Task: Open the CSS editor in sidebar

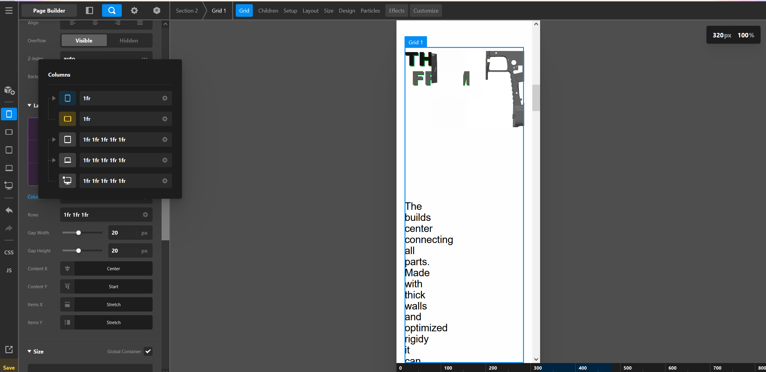Action: coord(9,252)
